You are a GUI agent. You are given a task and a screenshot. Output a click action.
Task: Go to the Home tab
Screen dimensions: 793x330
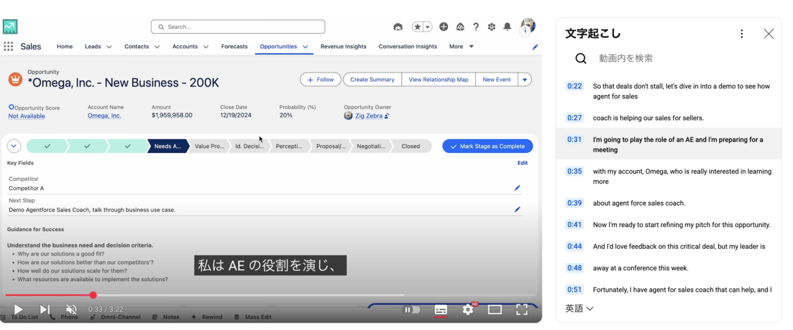pyautogui.click(x=65, y=47)
